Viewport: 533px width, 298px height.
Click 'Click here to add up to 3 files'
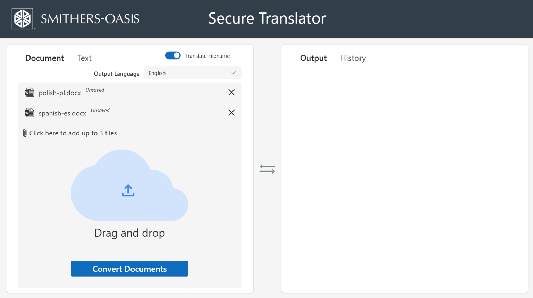pyautogui.click(x=73, y=133)
